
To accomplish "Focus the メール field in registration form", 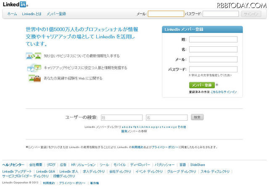I will pos(213,59).
